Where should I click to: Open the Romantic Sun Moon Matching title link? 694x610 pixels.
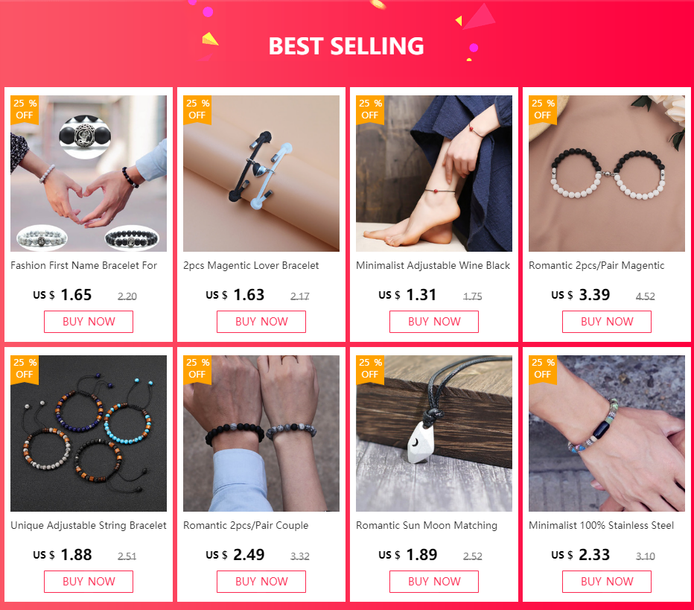(427, 525)
